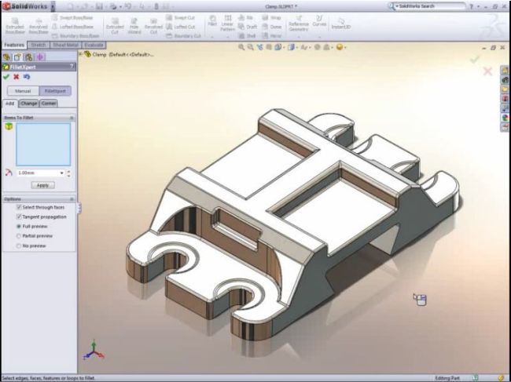
Task: Select the Rib tool
Action: [x=246, y=17]
